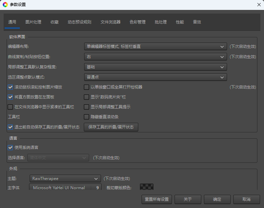The height and width of the screenshot is (208, 264).
Task: Click 保存工具的折叠/展开状态 button
Action: pyautogui.click(x=111, y=127)
